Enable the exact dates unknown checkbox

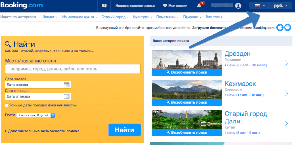(x=7, y=105)
